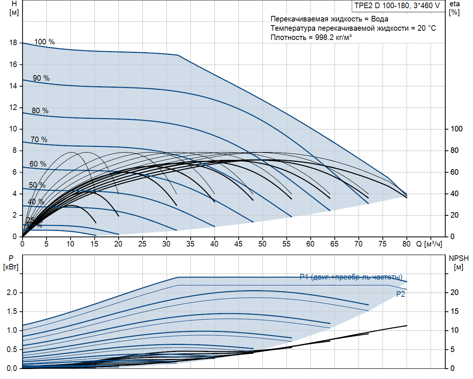This screenshot has width=473, height=379.
Task: Select the P2 power curve label
Action: click(x=401, y=294)
